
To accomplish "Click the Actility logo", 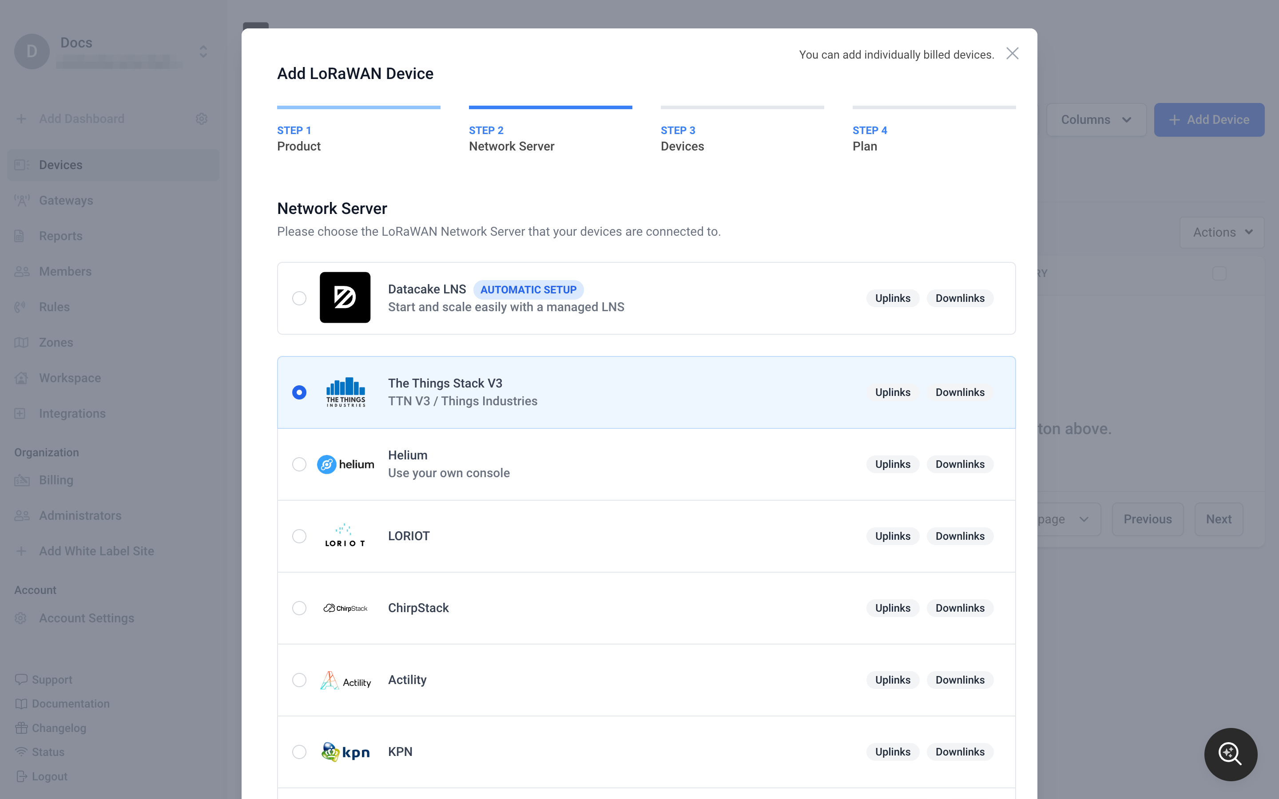I will [346, 680].
